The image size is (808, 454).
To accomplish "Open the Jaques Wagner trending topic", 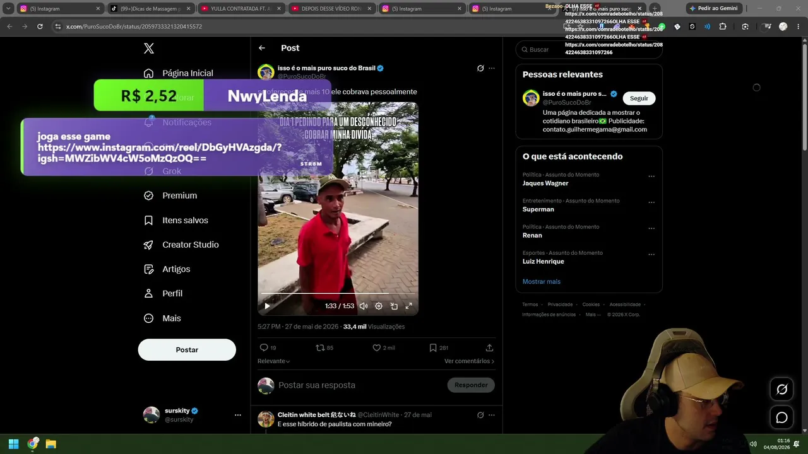I will coord(545,183).
